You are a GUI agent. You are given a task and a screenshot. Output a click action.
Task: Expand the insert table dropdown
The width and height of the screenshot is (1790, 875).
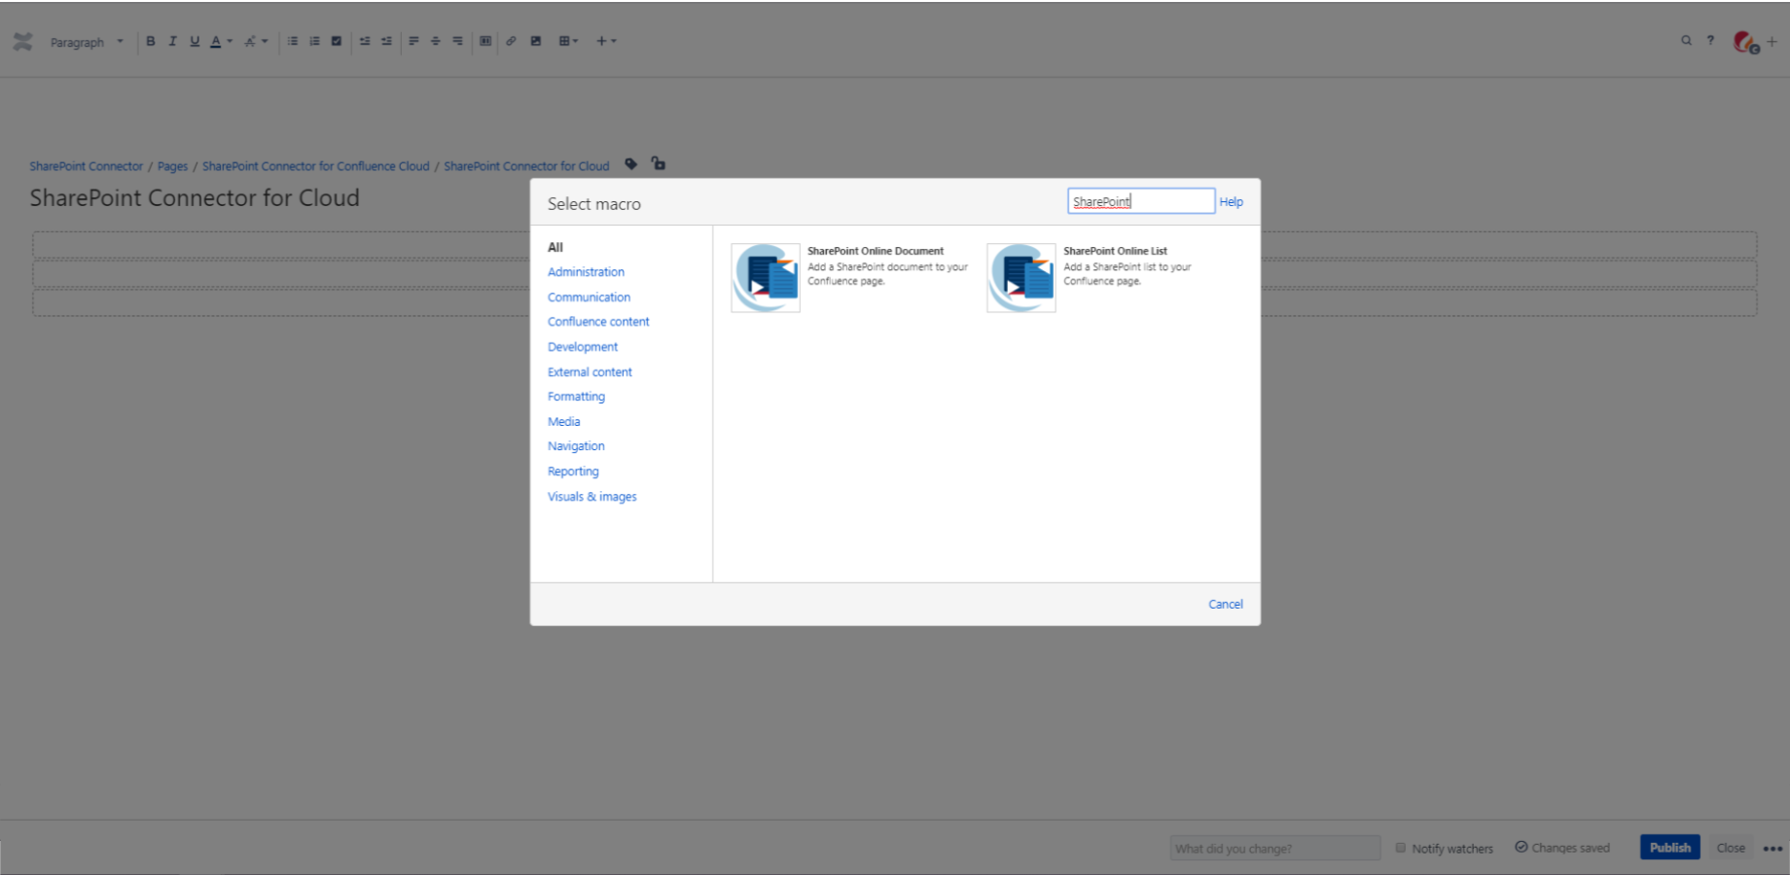pos(576,41)
